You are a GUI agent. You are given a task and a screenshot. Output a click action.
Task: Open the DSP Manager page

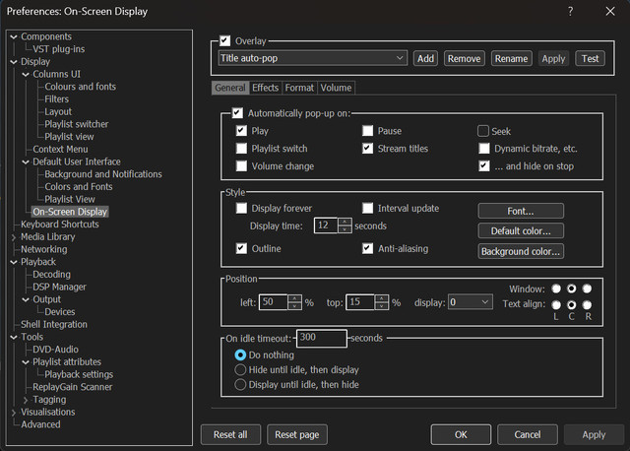coord(59,287)
